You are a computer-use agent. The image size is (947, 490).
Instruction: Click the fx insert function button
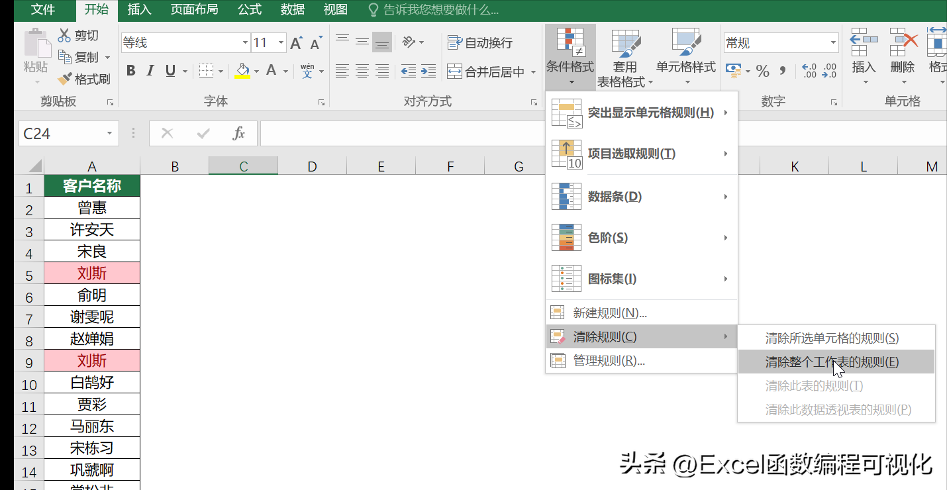pyautogui.click(x=237, y=132)
